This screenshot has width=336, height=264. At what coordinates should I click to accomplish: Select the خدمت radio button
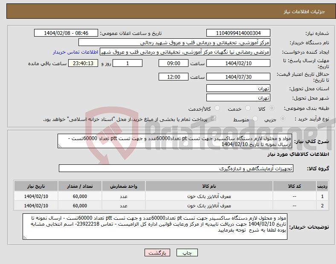pyautogui.click(x=248, y=108)
